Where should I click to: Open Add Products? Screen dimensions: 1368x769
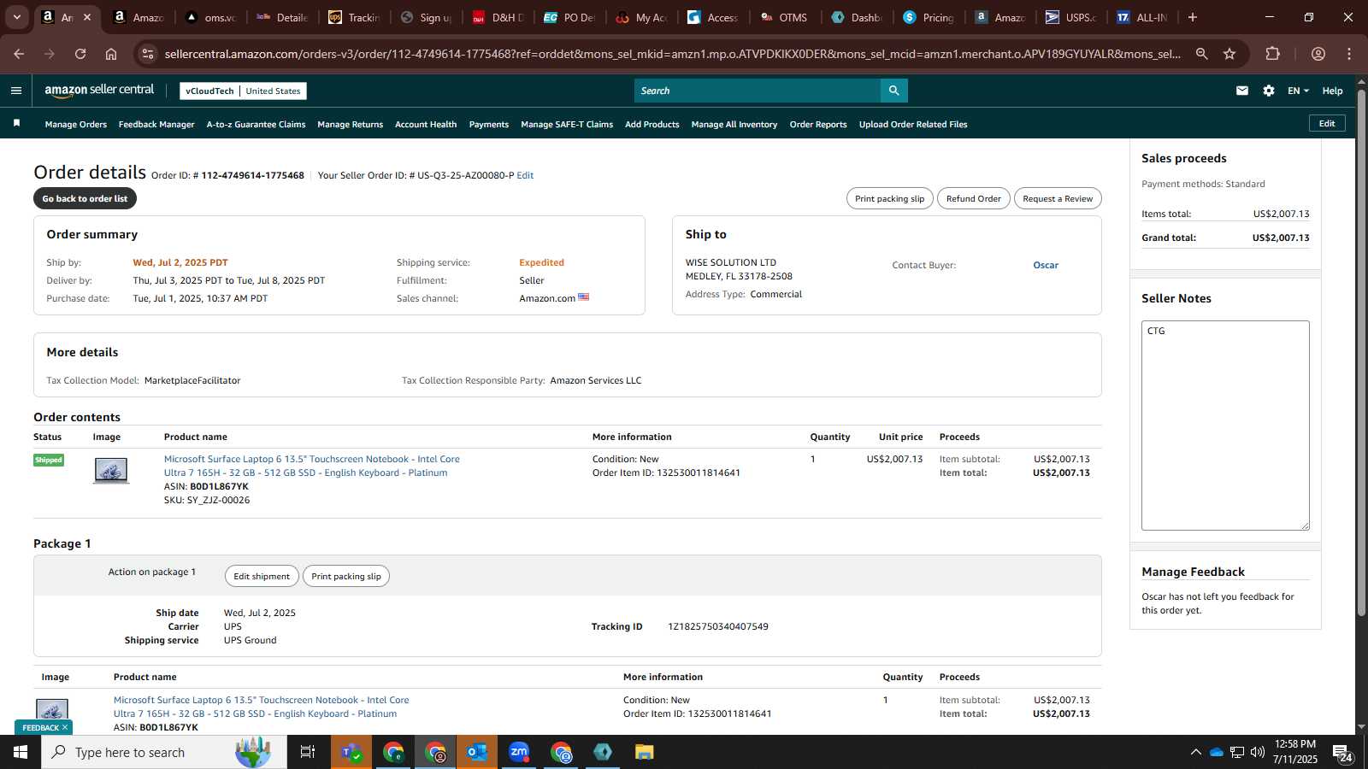[x=652, y=124]
